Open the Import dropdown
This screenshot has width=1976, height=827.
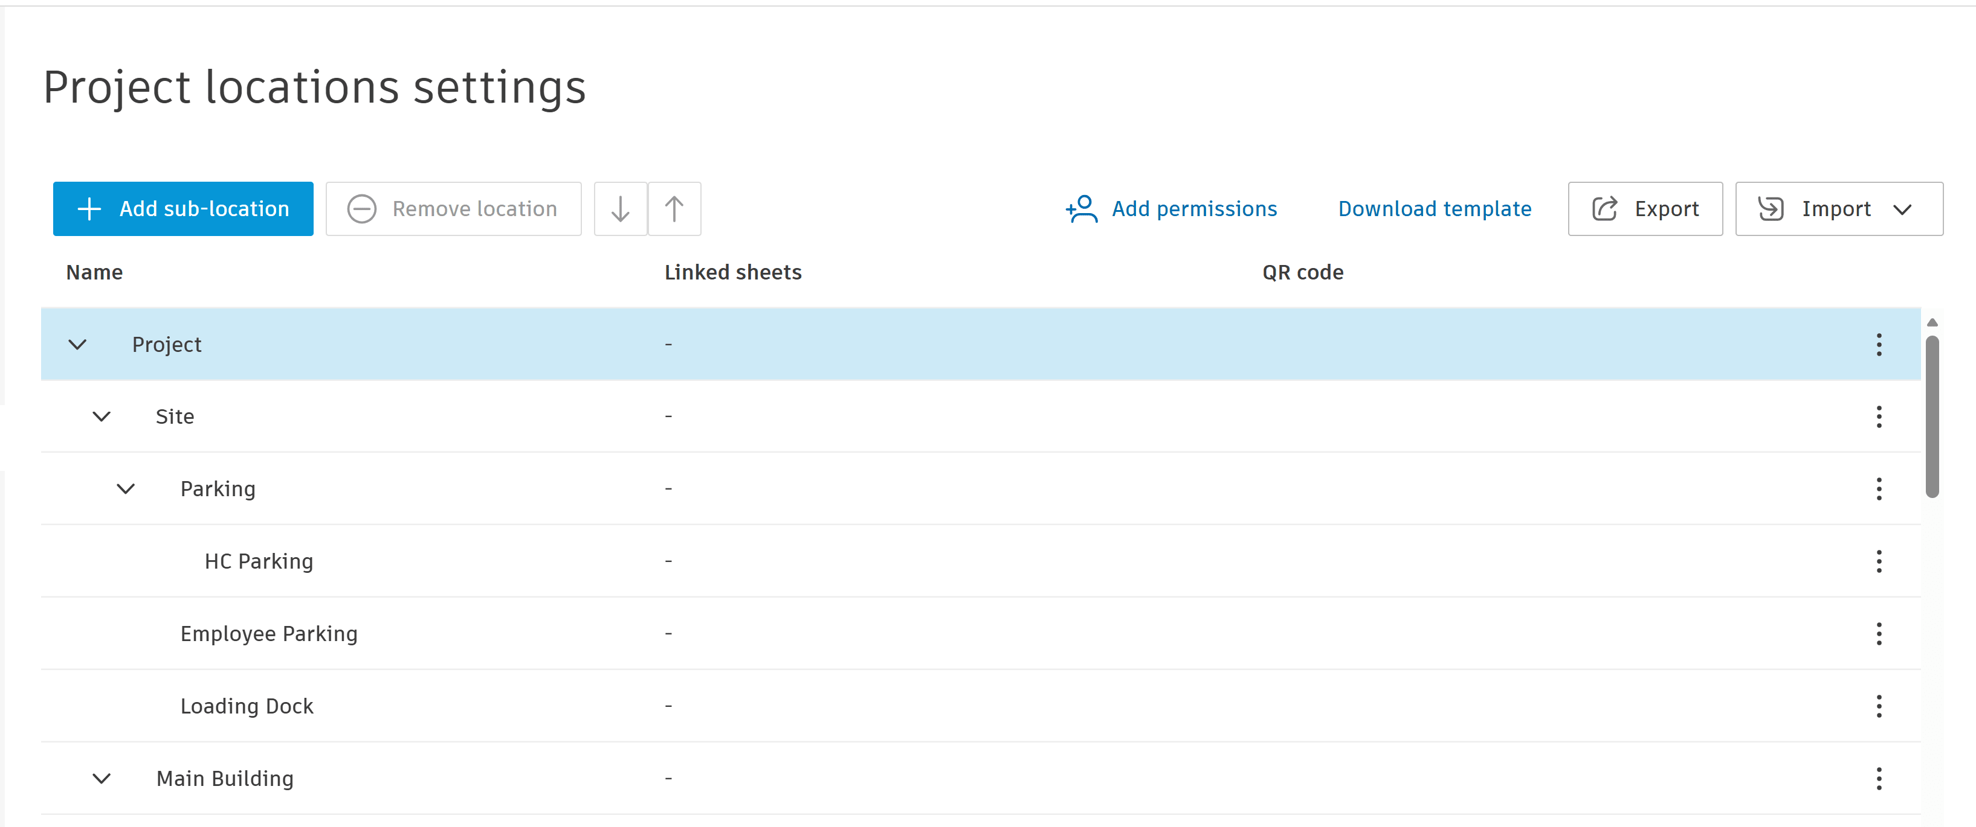tap(1839, 208)
